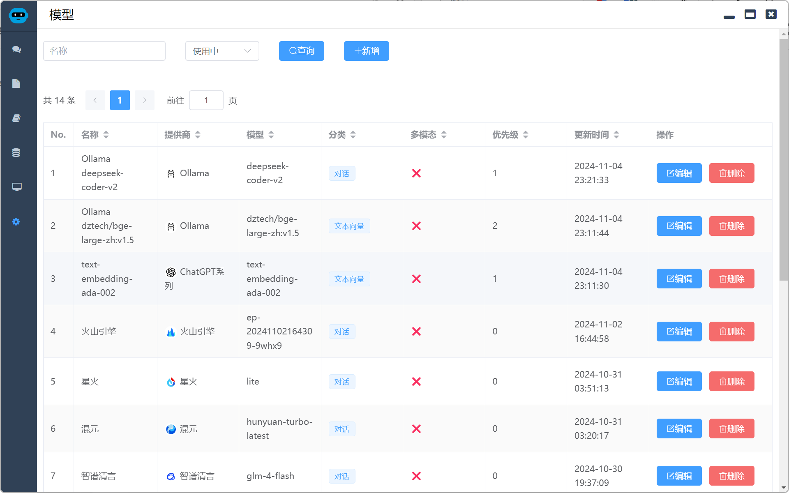Open the document icon in sidebar
Screen dimensions: 789x493
click(16, 84)
